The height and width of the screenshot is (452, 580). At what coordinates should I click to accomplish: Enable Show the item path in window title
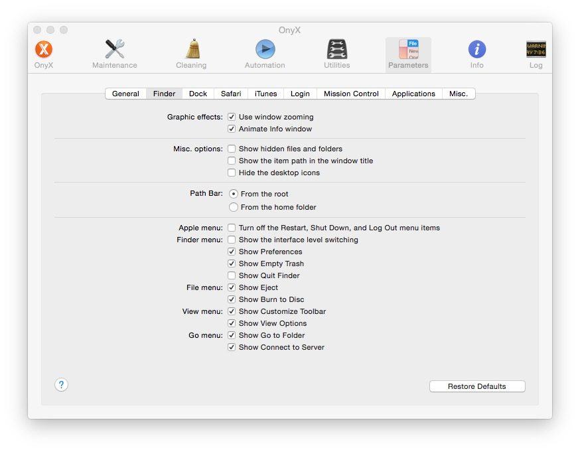click(x=232, y=161)
